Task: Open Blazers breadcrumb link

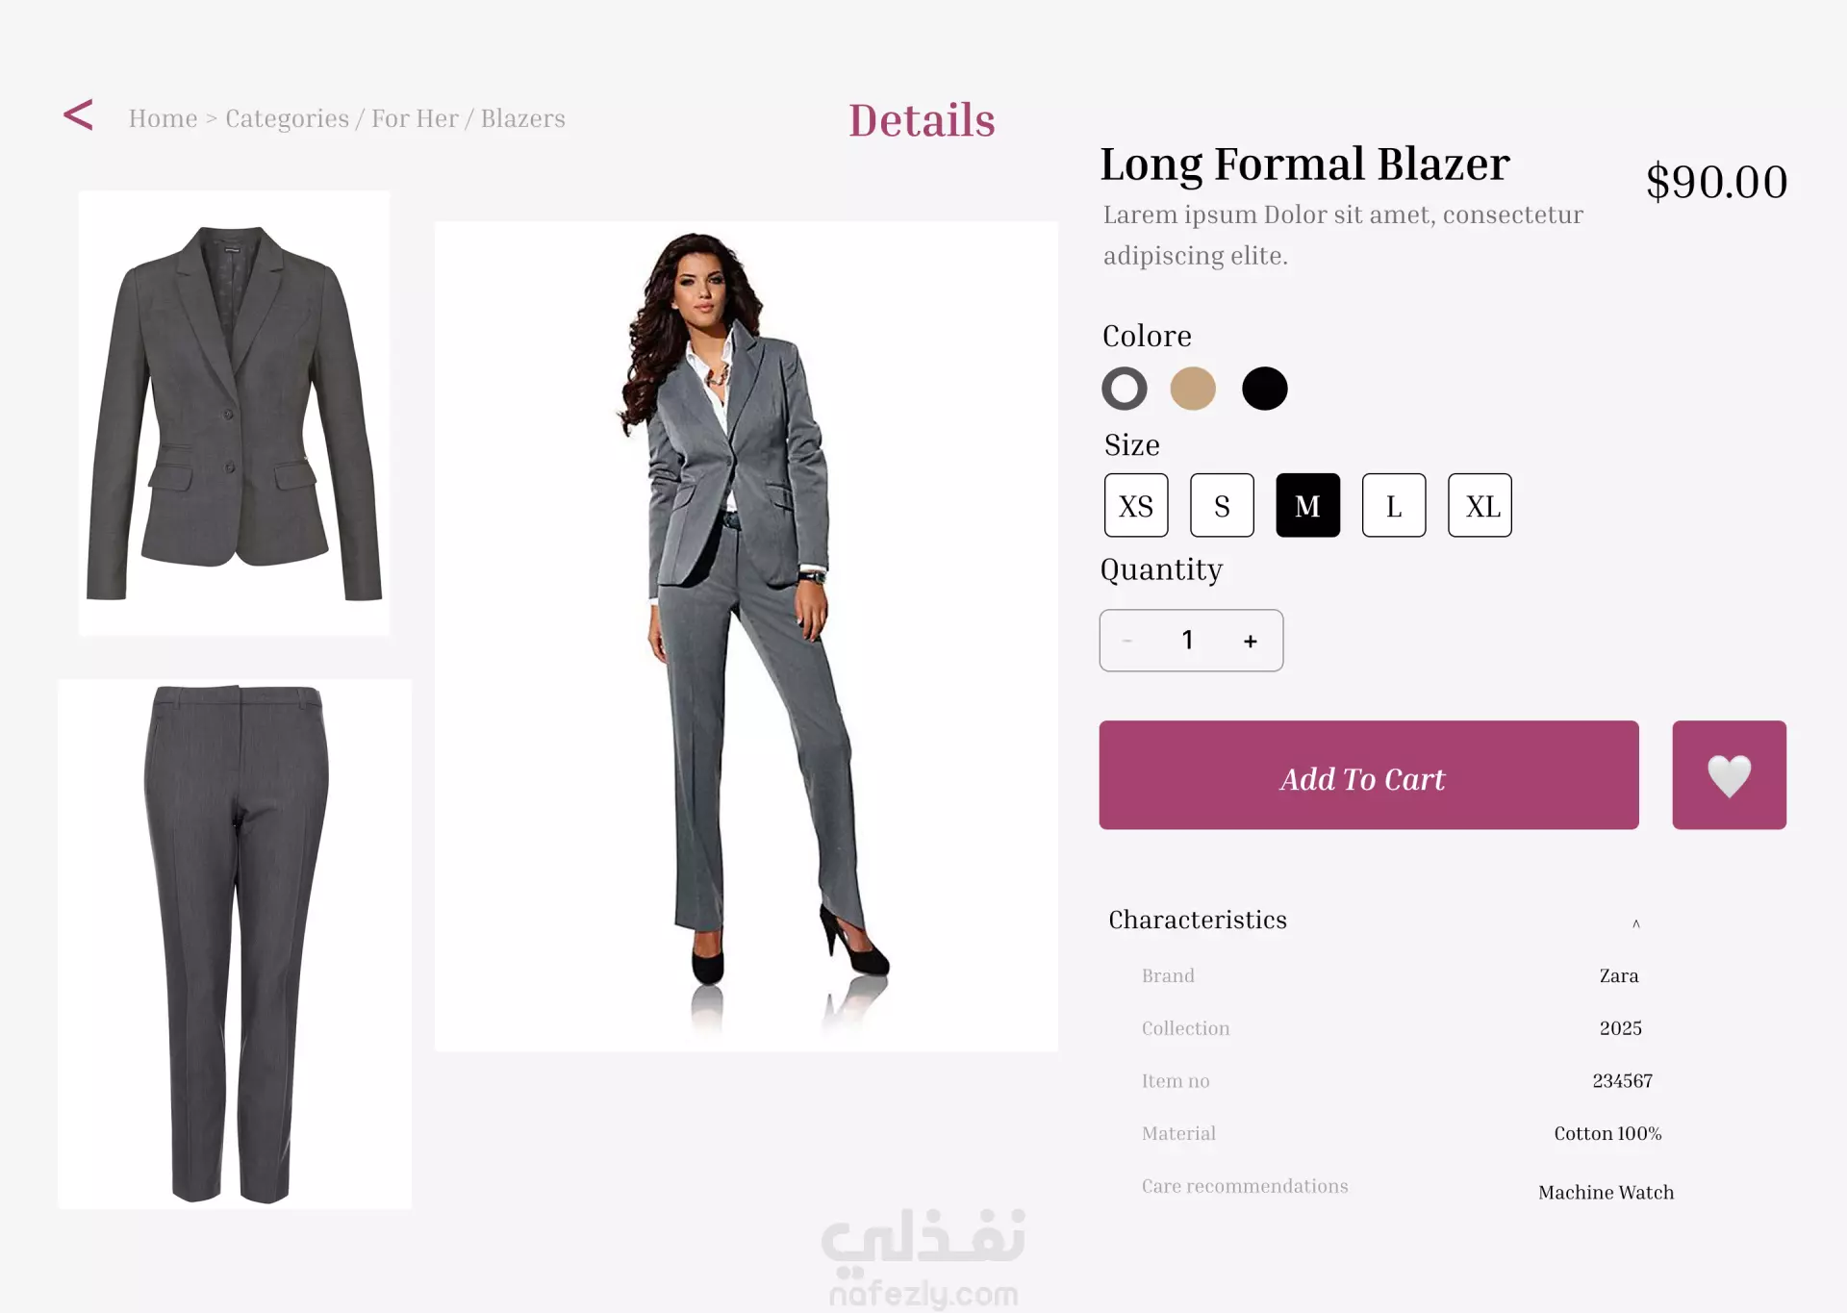Action: coord(522,118)
